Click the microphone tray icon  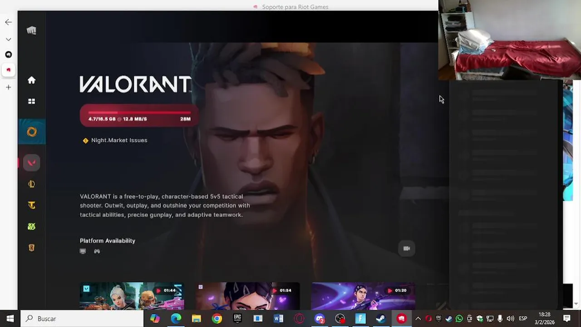pos(500,319)
